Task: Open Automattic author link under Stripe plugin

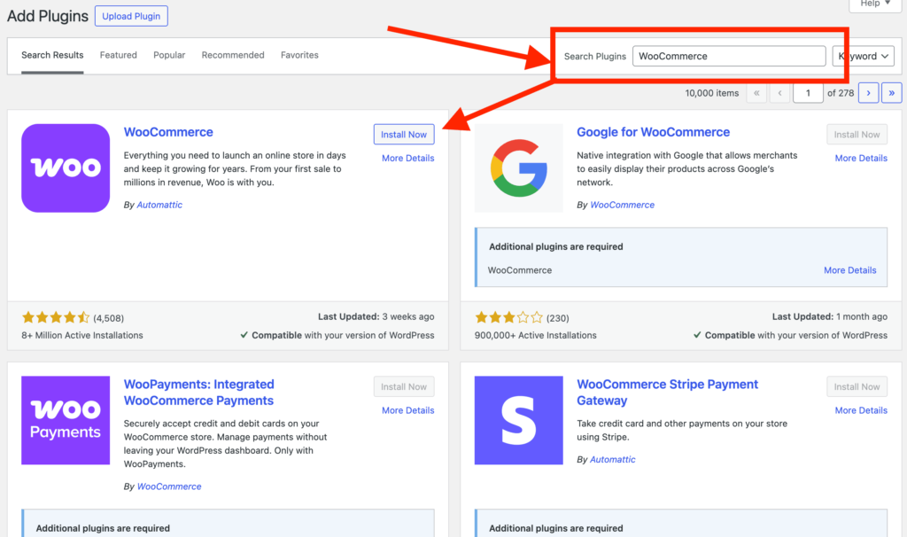Action: click(613, 459)
